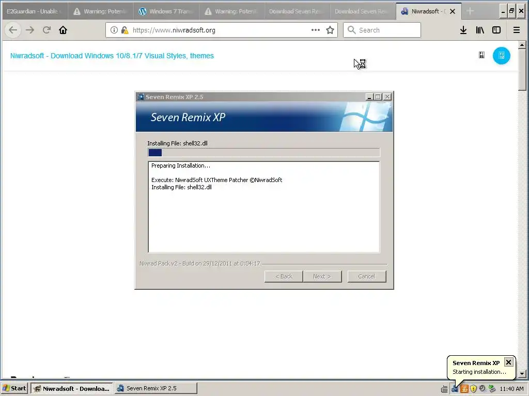Image resolution: width=529 pixels, height=396 pixels.
Task: Open the Downloads arrow in the toolbar
Action: [x=463, y=30]
